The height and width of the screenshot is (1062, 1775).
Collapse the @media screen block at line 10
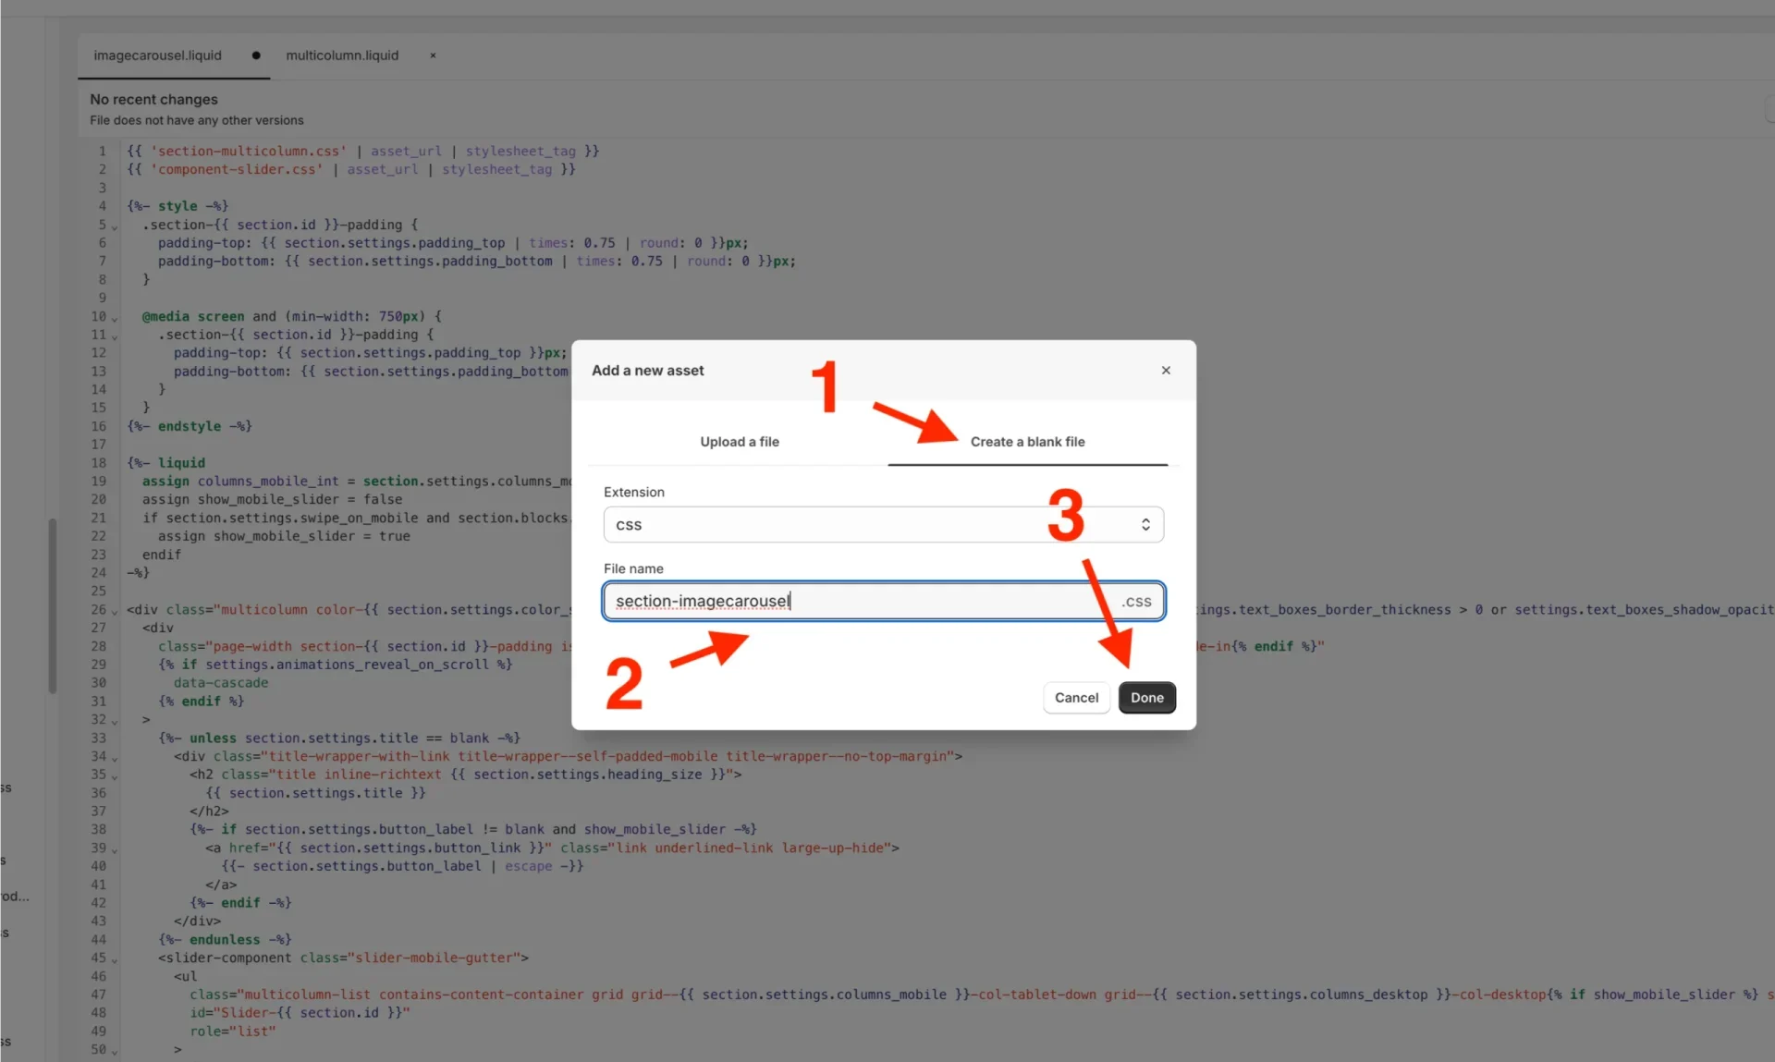click(x=113, y=319)
